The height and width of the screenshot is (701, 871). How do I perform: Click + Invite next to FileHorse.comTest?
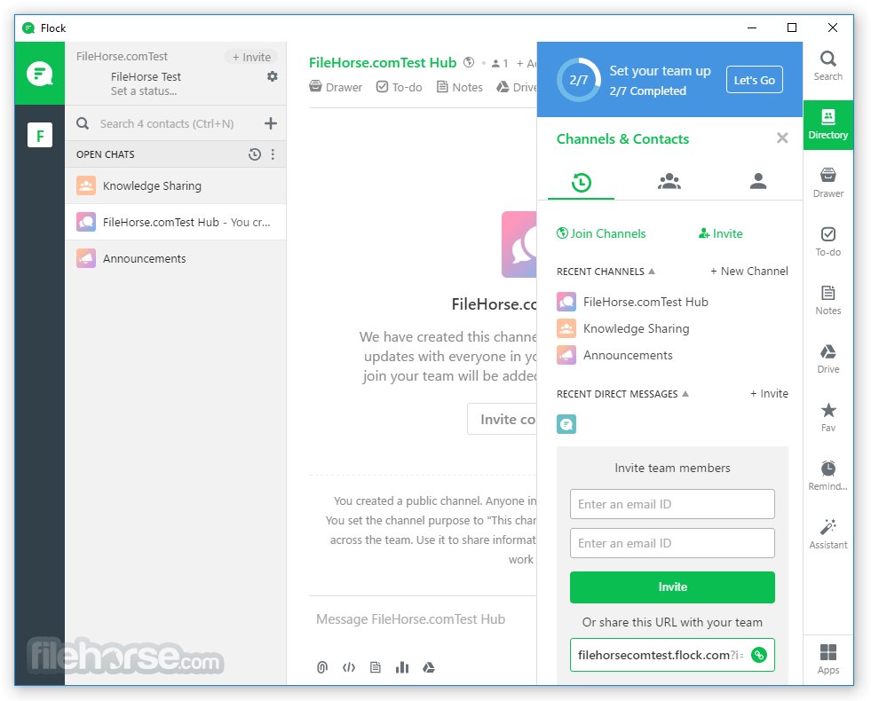pos(251,57)
